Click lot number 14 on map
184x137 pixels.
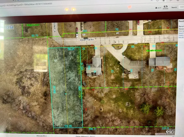(x=132, y=71)
